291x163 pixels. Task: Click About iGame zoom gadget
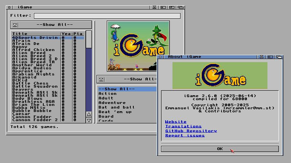point(270,57)
